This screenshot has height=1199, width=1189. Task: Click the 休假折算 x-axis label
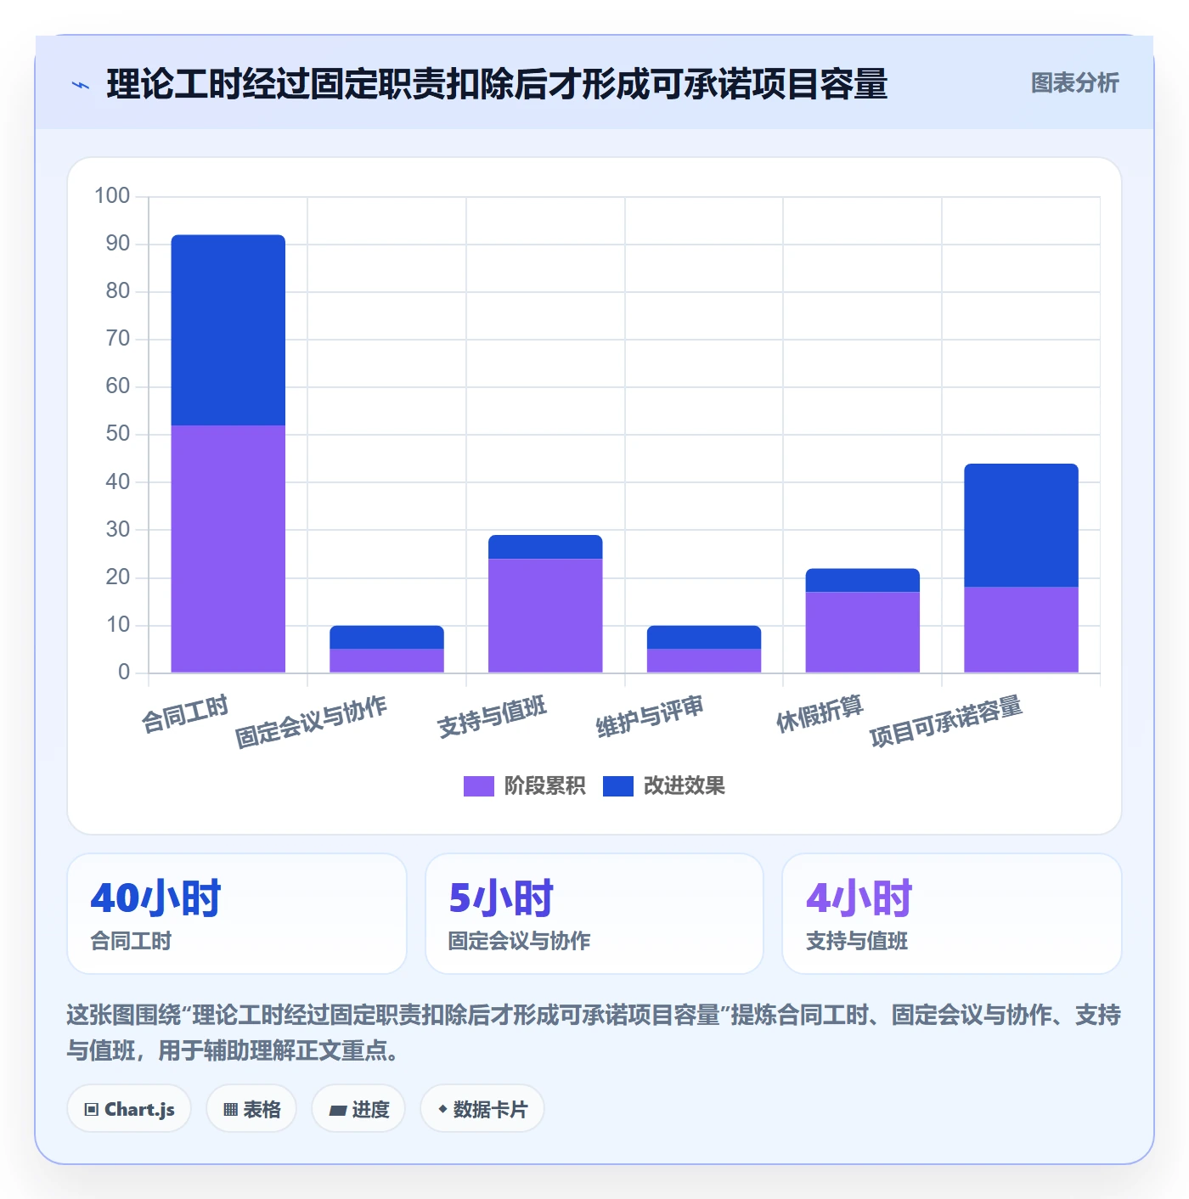pyautogui.click(x=820, y=713)
